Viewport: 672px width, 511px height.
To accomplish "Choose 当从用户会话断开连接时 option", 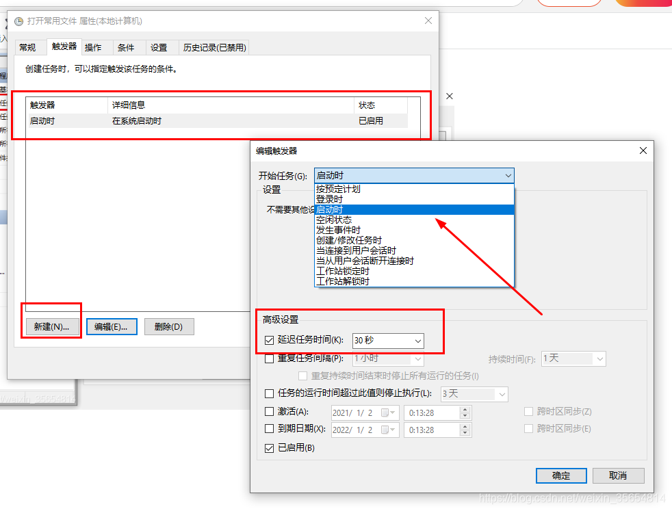I will coord(414,261).
